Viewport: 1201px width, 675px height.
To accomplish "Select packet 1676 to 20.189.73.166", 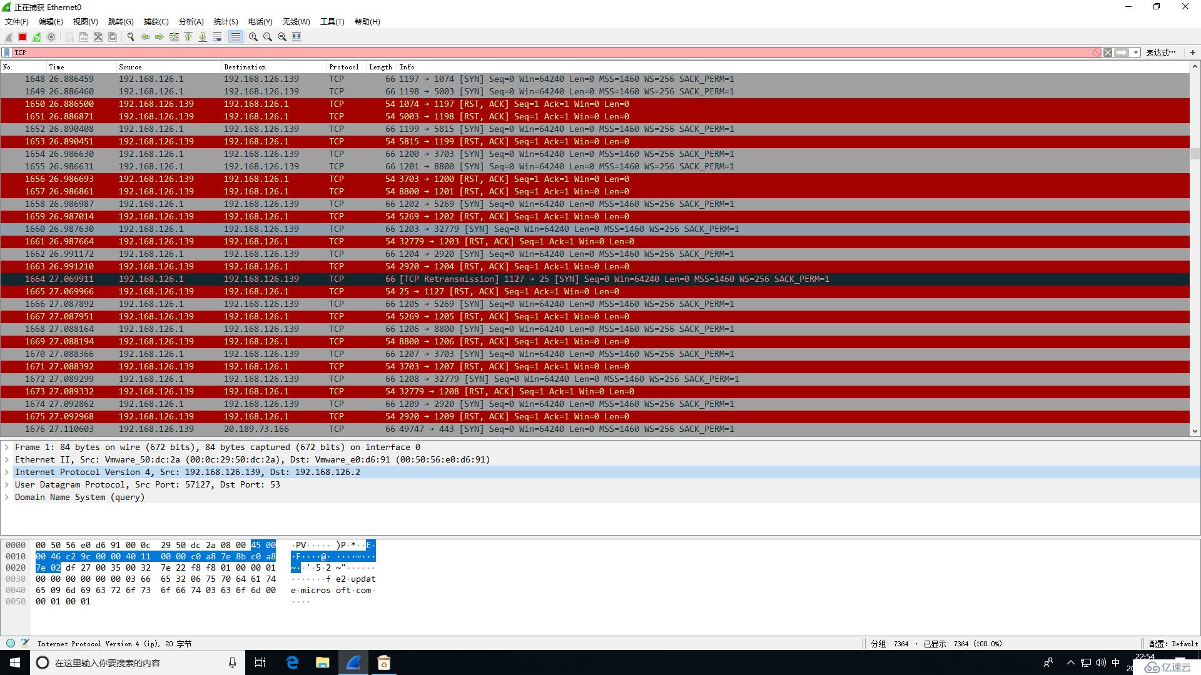I will point(595,429).
